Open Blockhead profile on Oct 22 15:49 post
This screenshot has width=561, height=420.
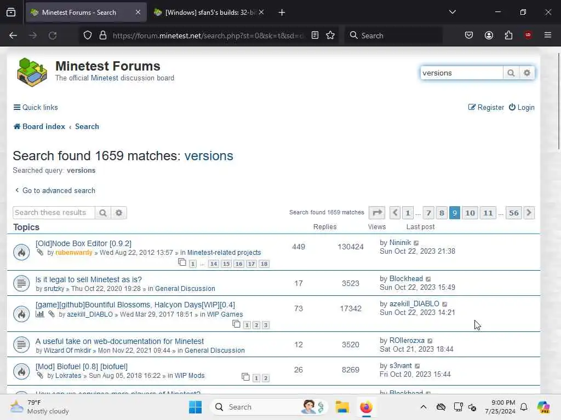[x=406, y=278]
